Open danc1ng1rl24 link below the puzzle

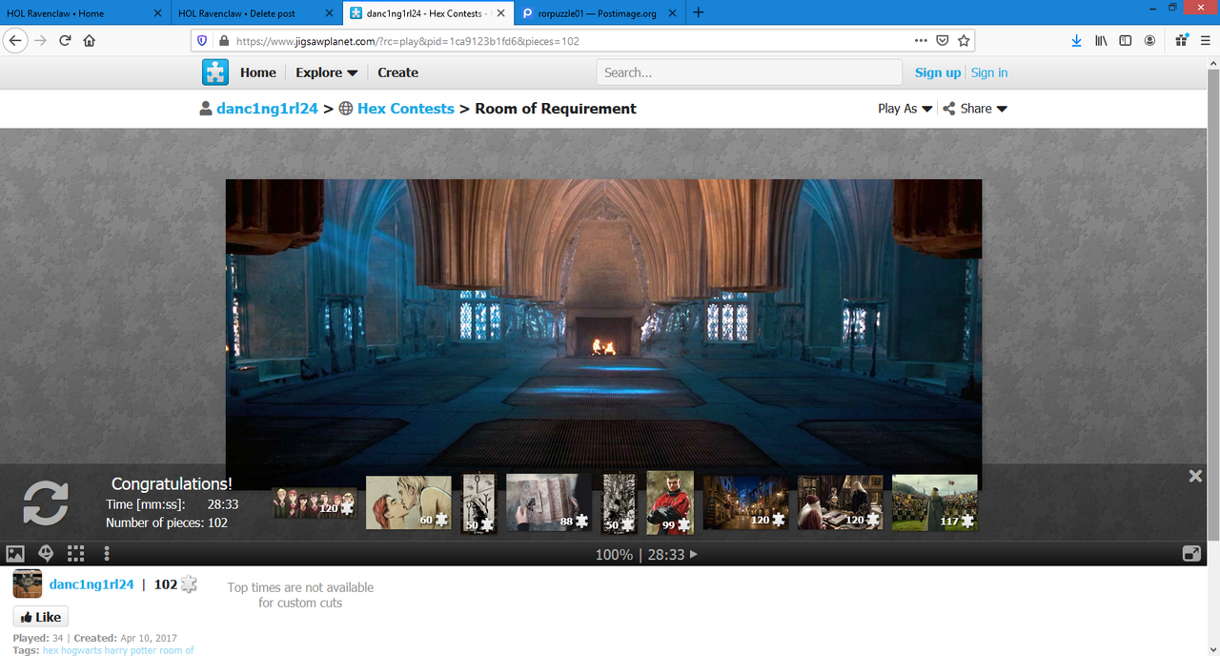91,584
